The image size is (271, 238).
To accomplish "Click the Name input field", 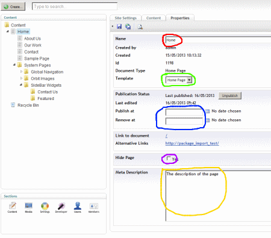I will coord(218,40).
